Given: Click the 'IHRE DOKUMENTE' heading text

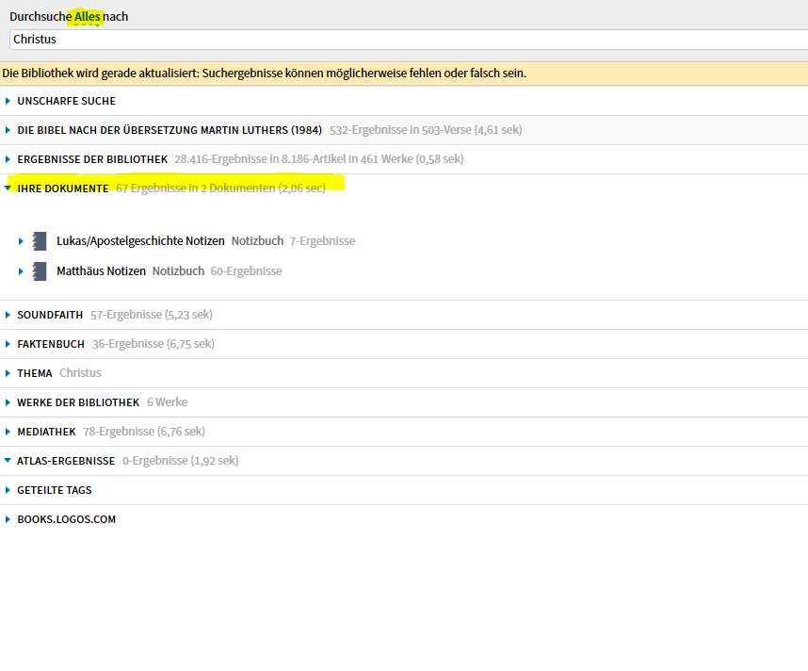Looking at the screenshot, I should pyautogui.click(x=63, y=188).
